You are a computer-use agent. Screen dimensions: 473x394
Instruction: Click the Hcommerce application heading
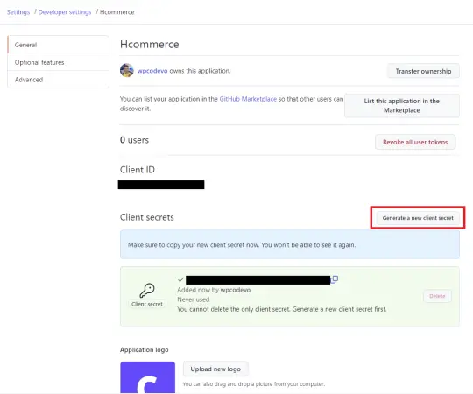point(149,45)
